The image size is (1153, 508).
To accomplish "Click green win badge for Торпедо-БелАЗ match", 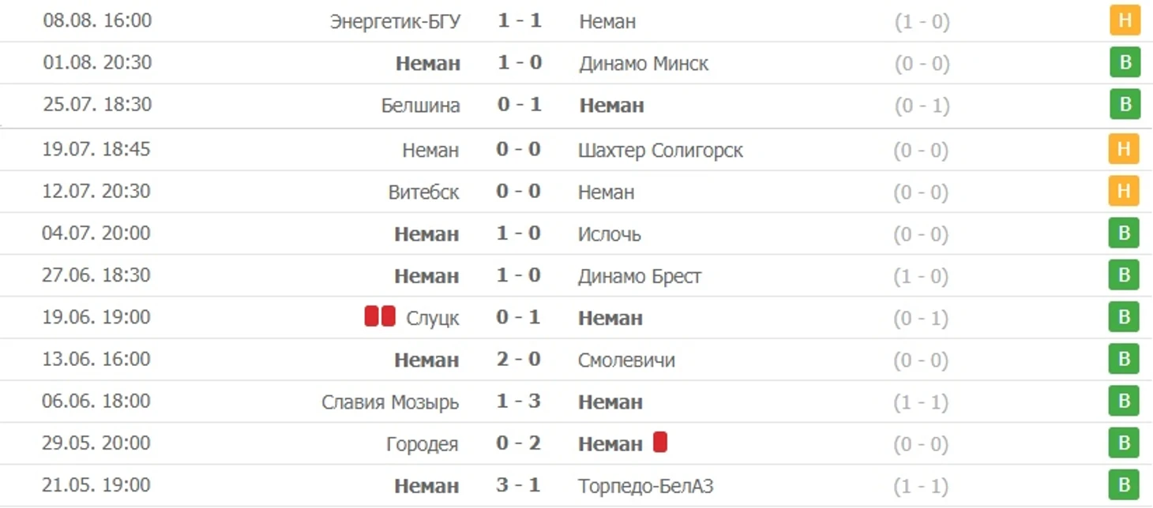I will [1124, 485].
